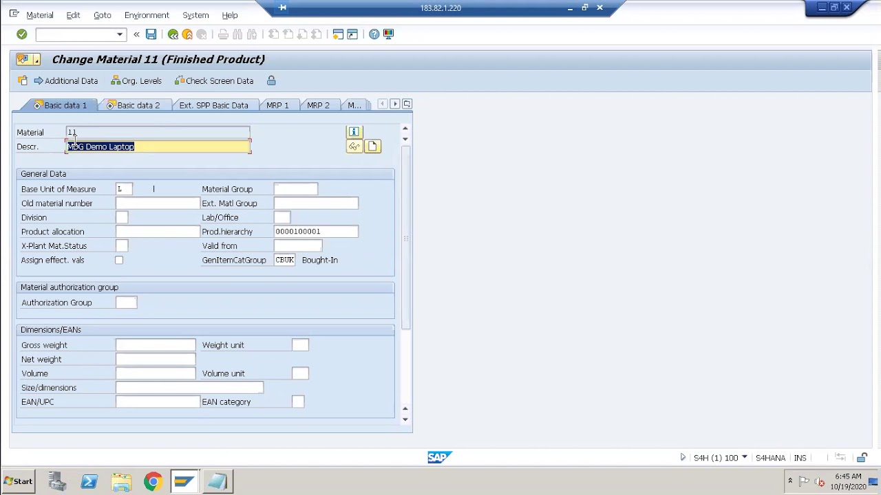This screenshot has height=495, width=881.
Task: Click the scroll down arrow below the form
Action: pyautogui.click(x=405, y=419)
